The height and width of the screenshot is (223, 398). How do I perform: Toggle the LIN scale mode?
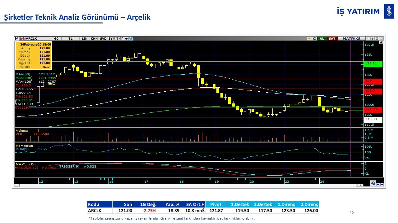point(85,39)
